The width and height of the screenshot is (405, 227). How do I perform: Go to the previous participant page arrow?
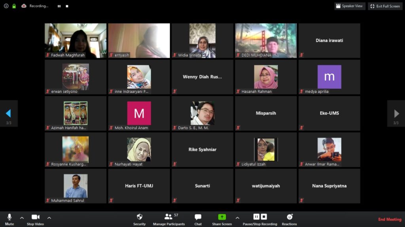tap(9, 113)
